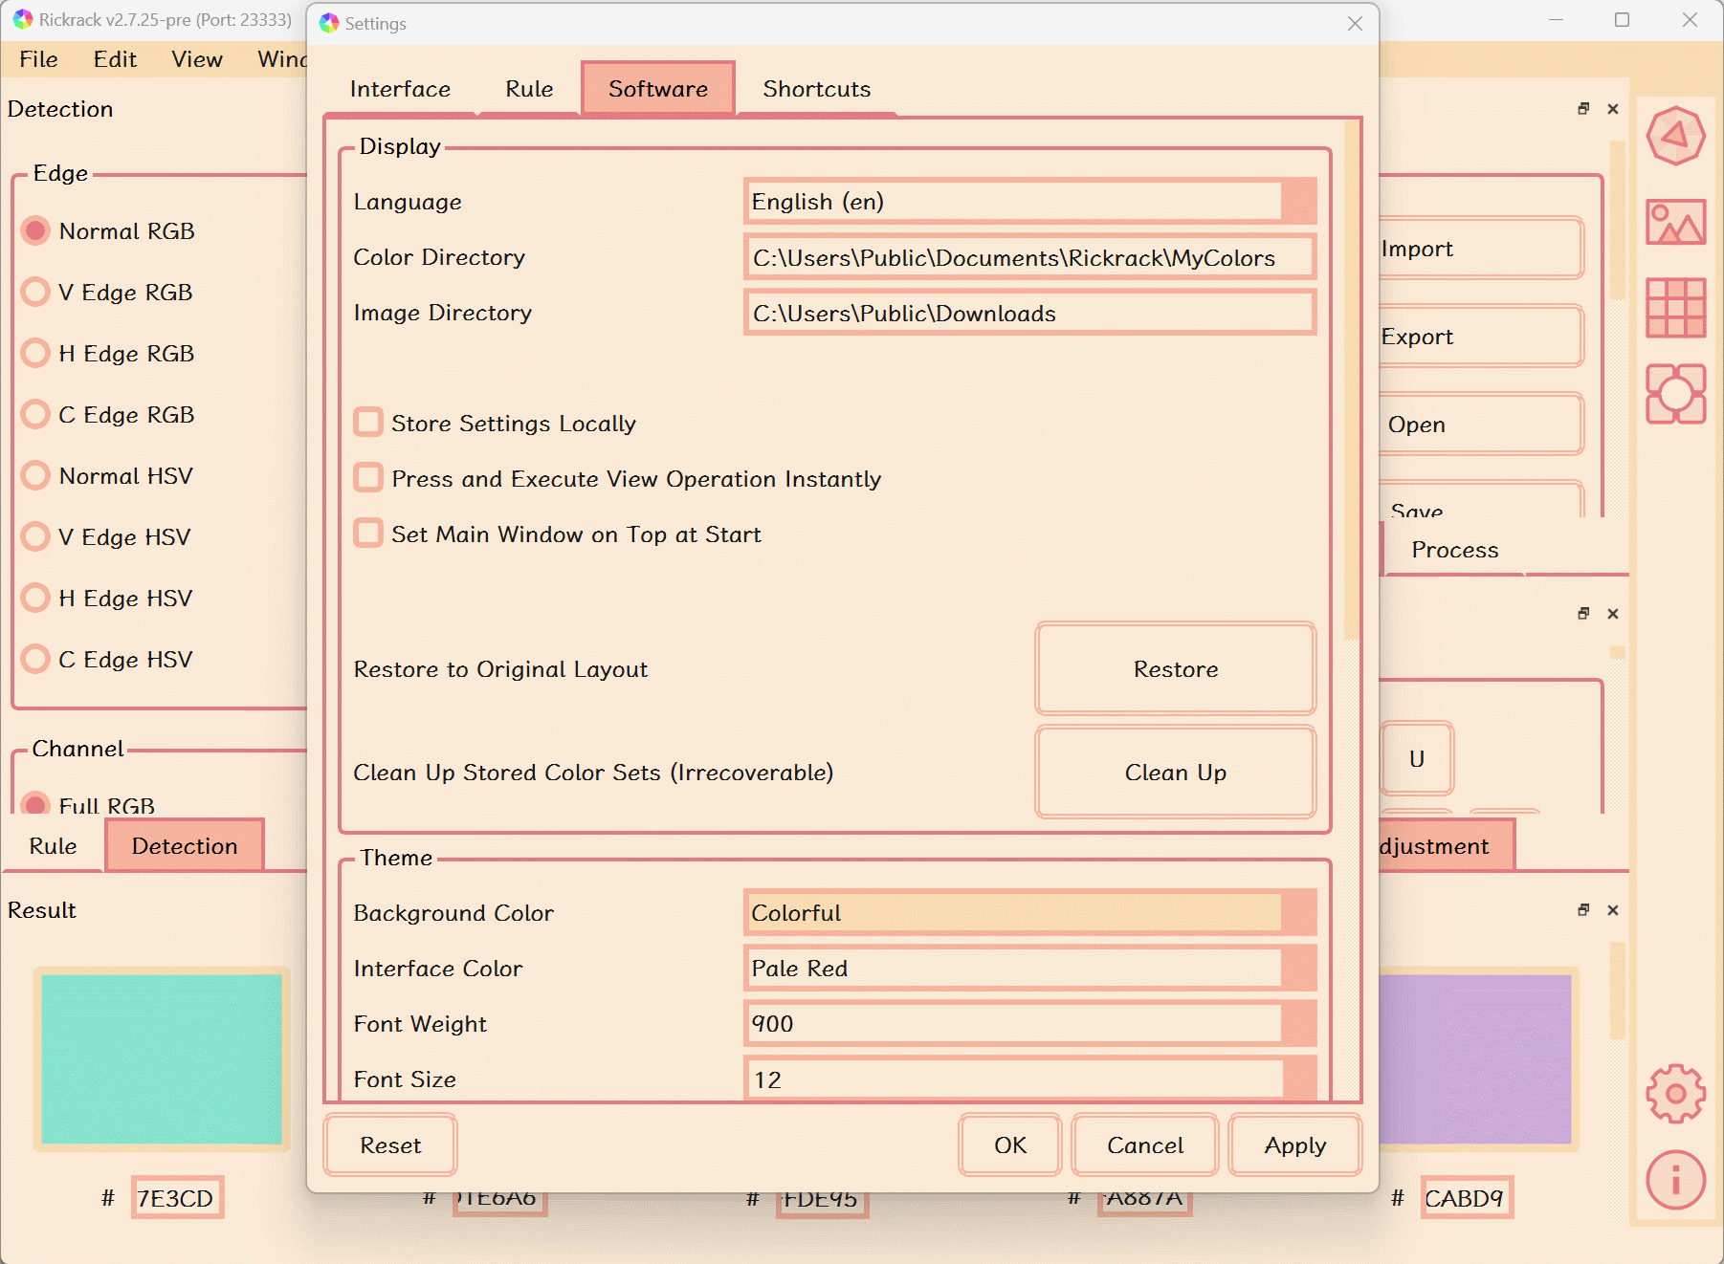The image size is (1724, 1264).
Task: Click the Settings dialog vertical scrollbar
Action: [x=1352, y=382]
